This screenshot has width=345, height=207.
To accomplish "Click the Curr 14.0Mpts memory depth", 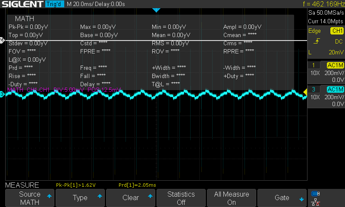I will point(326,21).
